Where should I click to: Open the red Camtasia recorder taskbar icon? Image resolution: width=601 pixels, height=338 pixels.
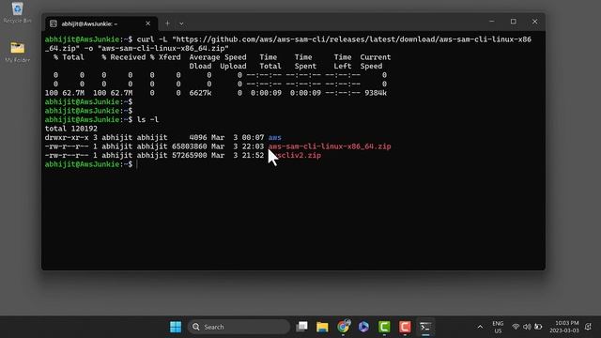pos(405,327)
